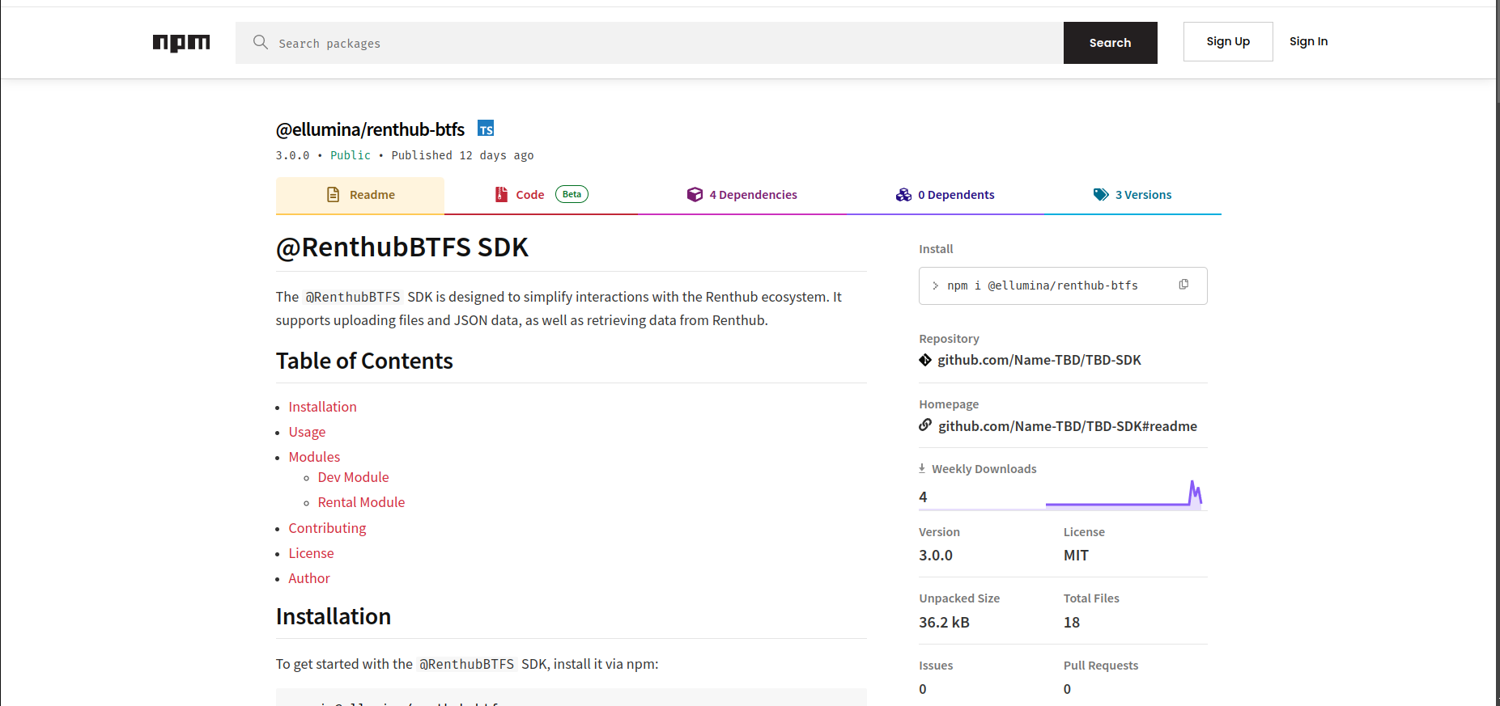Click the Published 12 days ago text
This screenshot has width=1500, height=706.
pyautogui.click(x=462, y=155)
